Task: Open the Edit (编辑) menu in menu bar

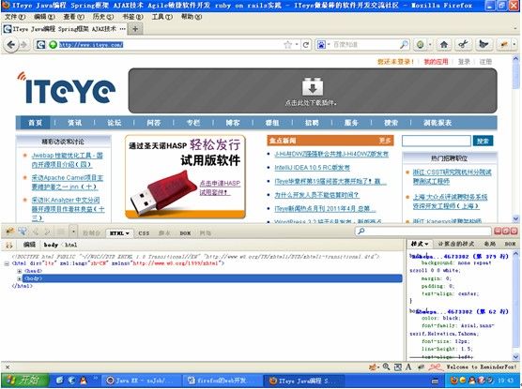Action: [45, 17]
